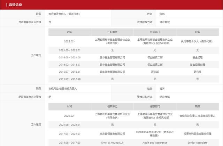Click 鹏华基金管理有限公司 in the 2018.08 - 2021.08 row
223x146 pixels.
tap(112, 57)
